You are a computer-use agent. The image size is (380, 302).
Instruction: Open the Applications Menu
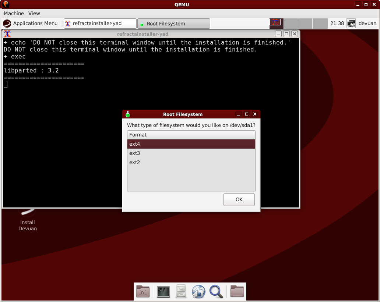pyautogui.click(x=31, y=24)
